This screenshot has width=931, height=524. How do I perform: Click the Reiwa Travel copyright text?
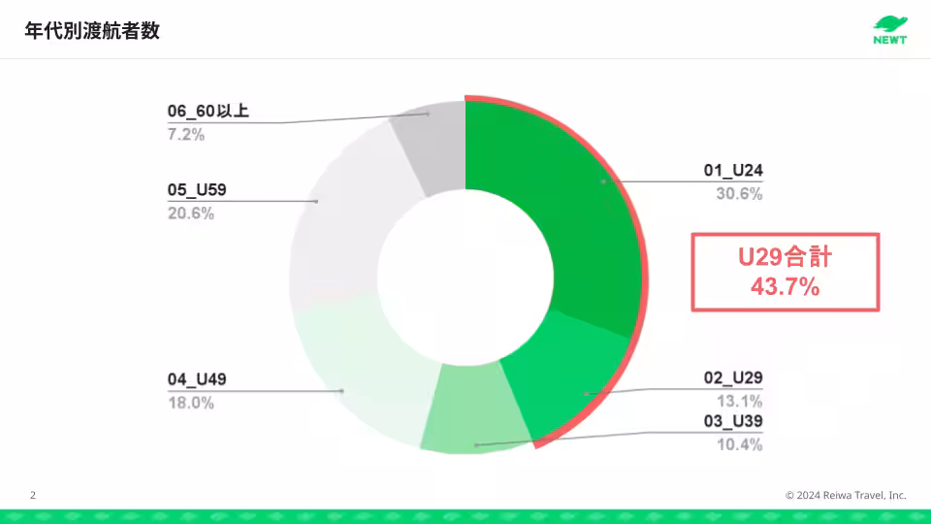tap(846, 496)
